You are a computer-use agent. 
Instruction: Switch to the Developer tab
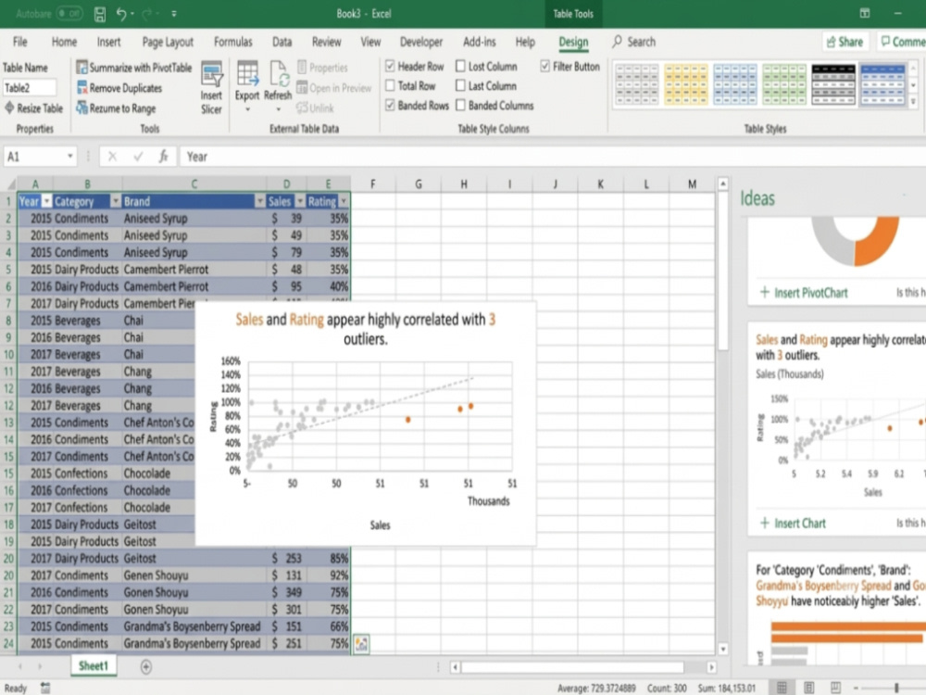pos(421,42)
